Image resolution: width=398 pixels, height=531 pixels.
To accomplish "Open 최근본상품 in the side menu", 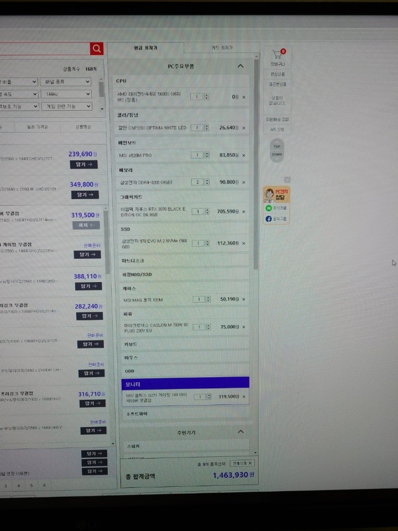I will pyautogui.click(x=277, y=84).
